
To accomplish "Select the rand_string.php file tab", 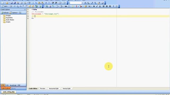I will (9, 92).
